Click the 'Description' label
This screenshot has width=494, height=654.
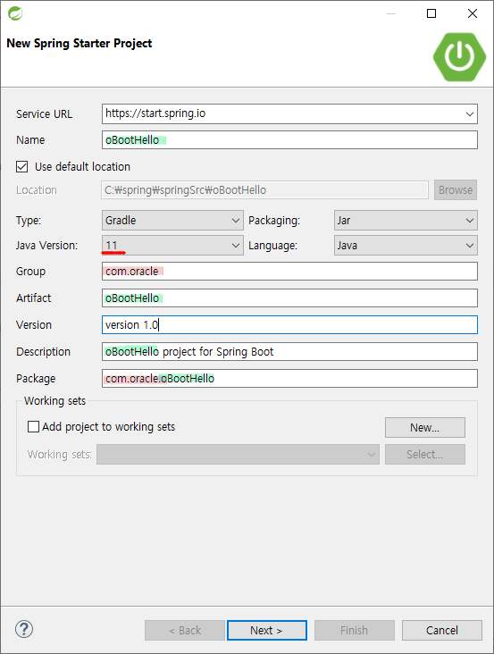tap(44, 352)
